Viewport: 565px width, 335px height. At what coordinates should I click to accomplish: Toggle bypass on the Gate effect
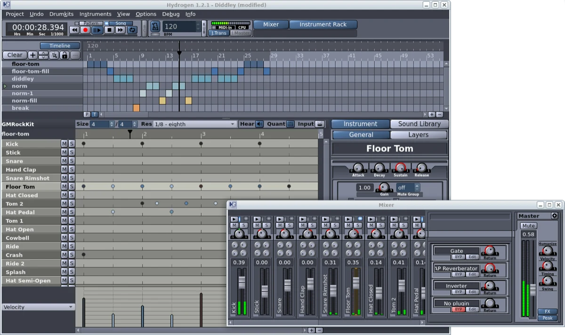pyautogui.click(x=458, y=257)
